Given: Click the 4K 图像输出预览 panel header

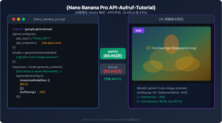Looking at the screenshot, I should coord(171,19).
